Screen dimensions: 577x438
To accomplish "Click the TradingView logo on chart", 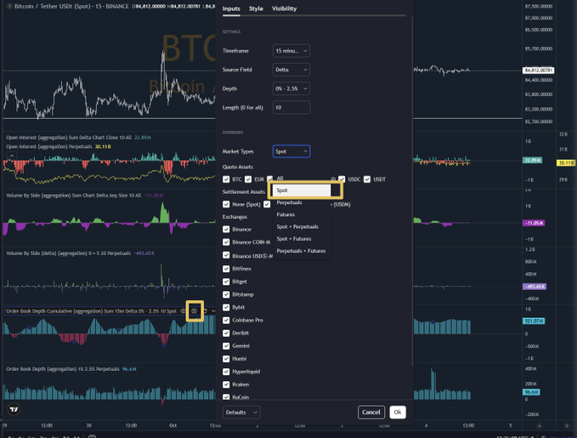I will point(14,409).
